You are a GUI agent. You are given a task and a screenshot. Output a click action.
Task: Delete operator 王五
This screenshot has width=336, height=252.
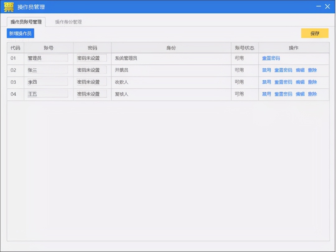(x=312, y=94)
